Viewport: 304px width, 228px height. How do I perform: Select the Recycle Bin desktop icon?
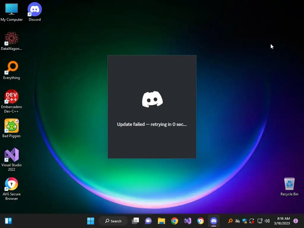click(x=289, y=186)
